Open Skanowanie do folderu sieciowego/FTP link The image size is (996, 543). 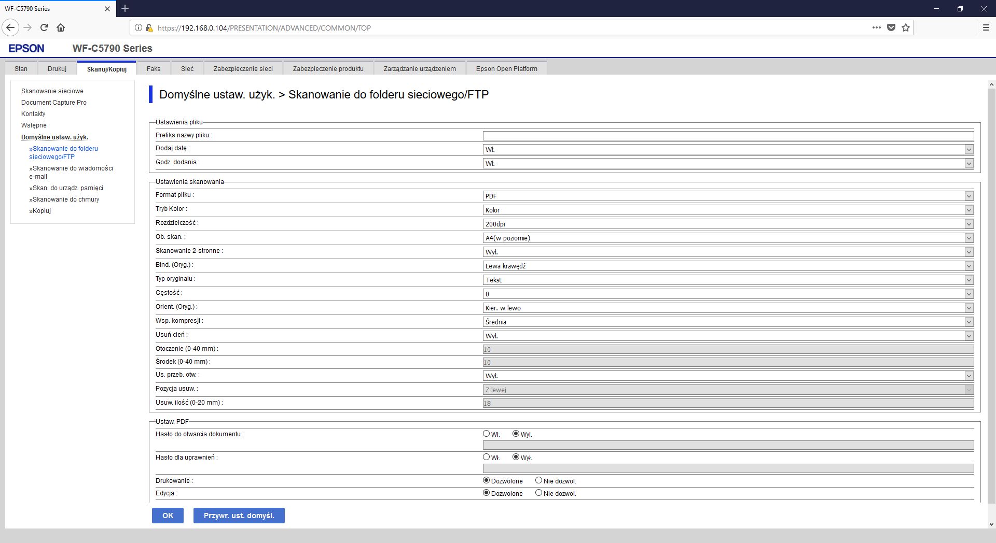click(x=64, y=153)
